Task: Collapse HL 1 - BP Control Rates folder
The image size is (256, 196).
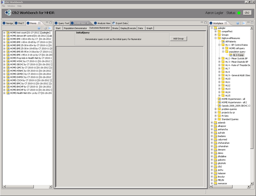Action: [219, 45]
